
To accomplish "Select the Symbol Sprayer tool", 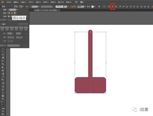I will pyautogui.click(x=3, y=83).
